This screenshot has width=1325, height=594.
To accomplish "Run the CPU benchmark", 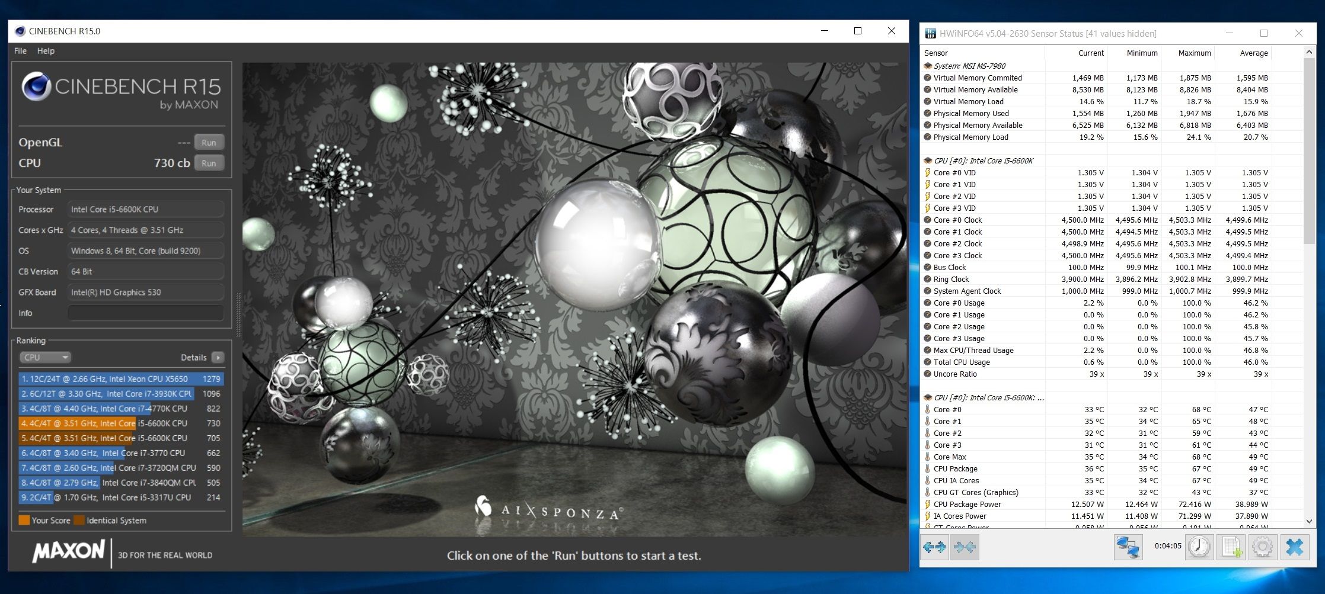I will click(x=209, y=163).
